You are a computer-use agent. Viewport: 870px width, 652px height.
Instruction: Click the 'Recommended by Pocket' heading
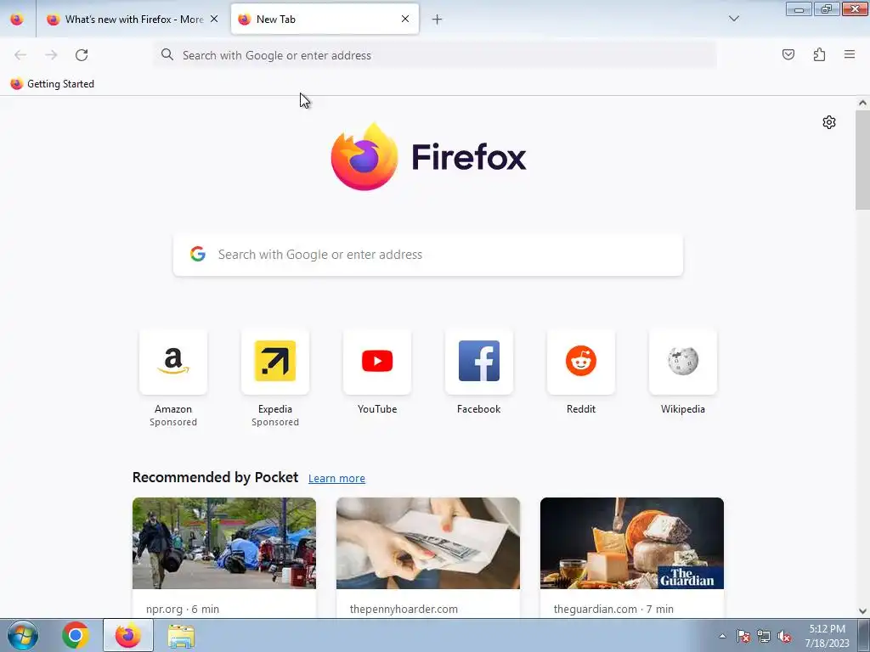point(215,477)
